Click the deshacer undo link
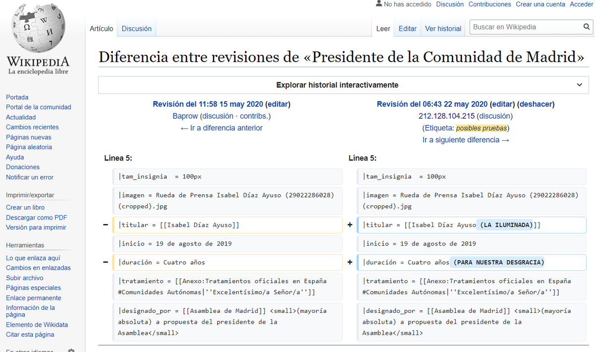Image resolution: width=595 pixels, height=352 pixels. pos(536,104)
